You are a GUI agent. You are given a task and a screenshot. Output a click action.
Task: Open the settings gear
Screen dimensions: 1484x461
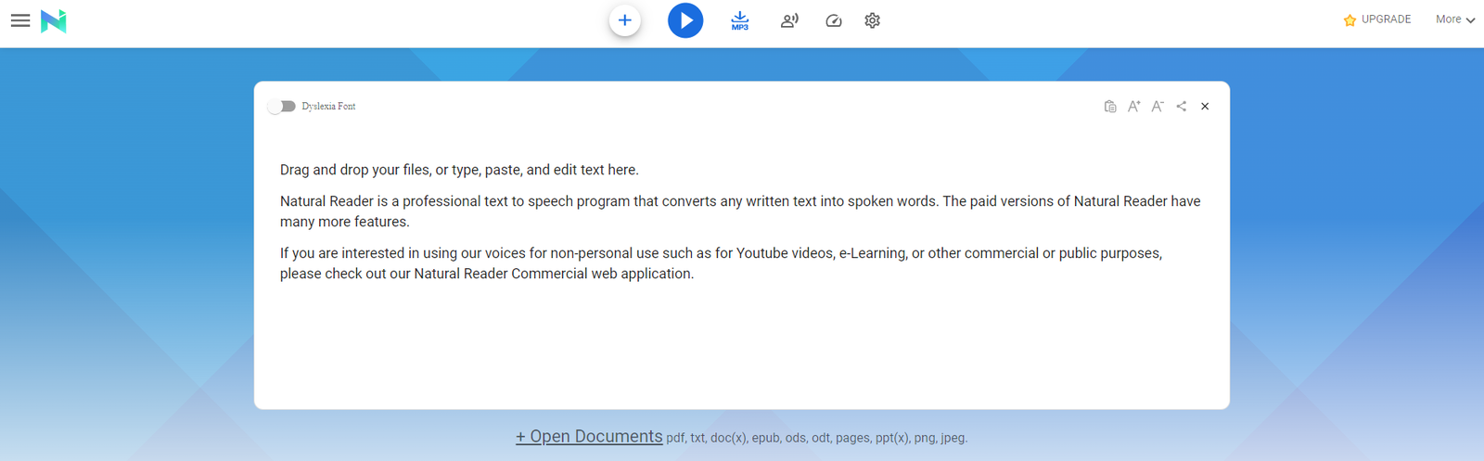(x=873, y=20)
